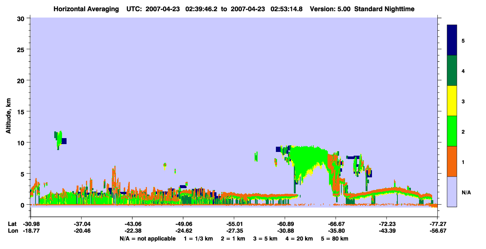
Task: Click latitude value -49.06
Action: coord(183,224)
